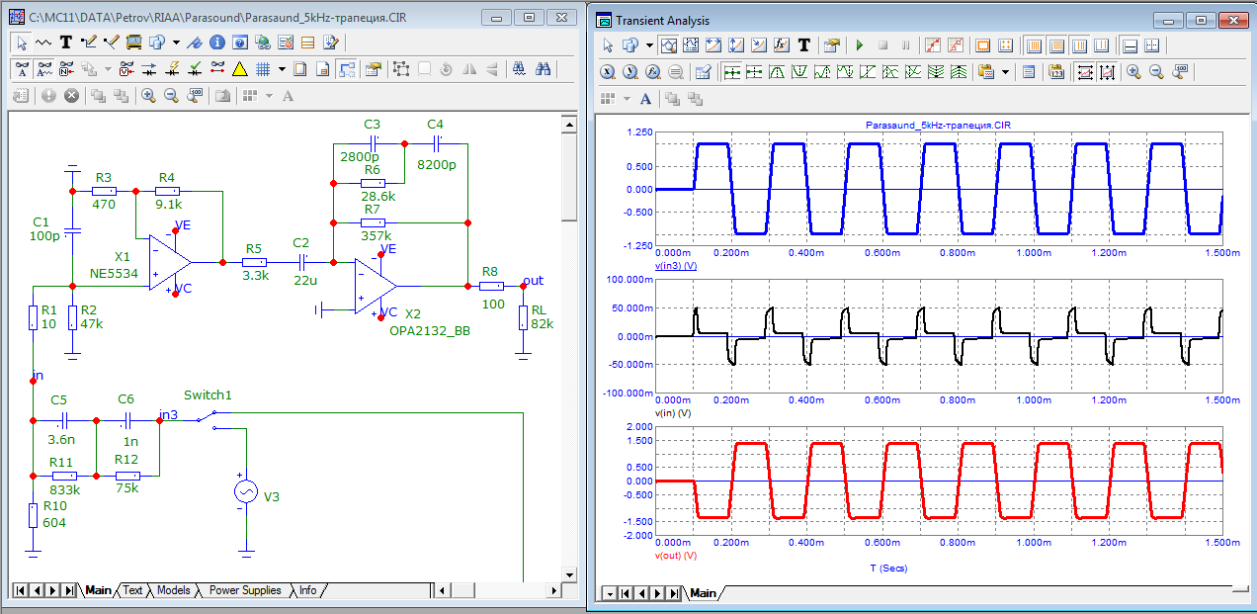The width and height of the screenshot is (1257, 614).
Task: Open dropdown beside schematic component-copy icon
Action: click(x=175, y=43)
